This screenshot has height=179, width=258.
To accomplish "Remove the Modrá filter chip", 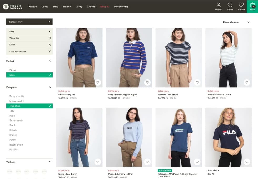I will 49,45.
